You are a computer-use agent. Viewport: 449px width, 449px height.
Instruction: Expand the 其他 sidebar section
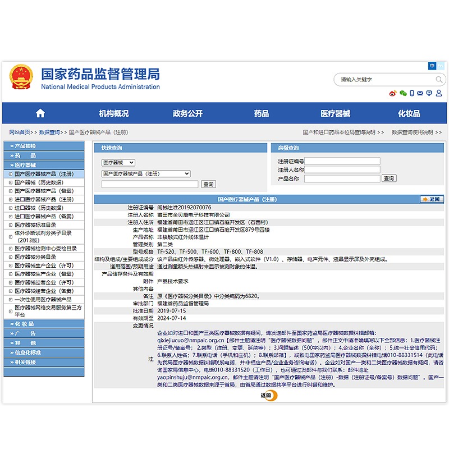44,343
